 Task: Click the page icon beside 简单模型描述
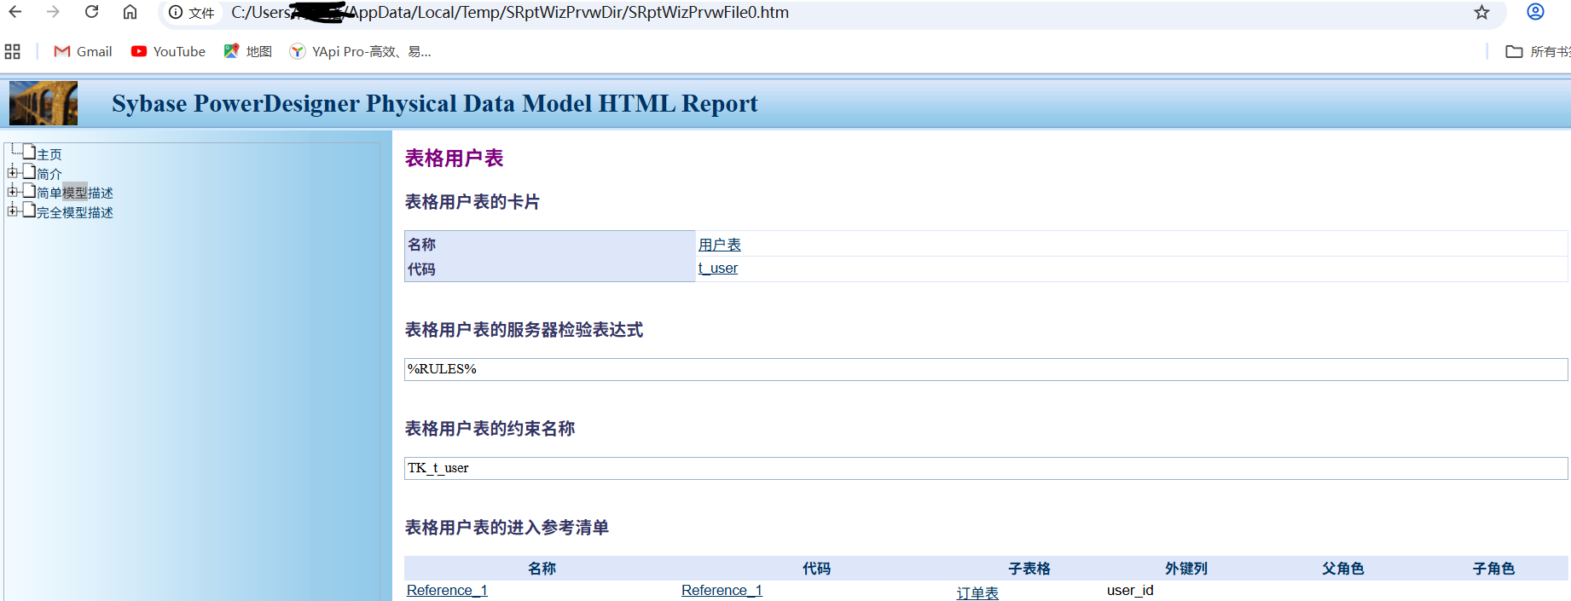click(29, 191)
